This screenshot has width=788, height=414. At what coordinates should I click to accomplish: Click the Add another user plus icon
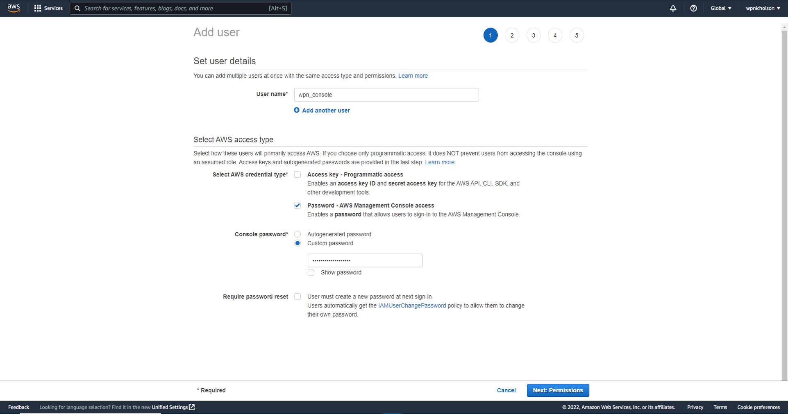[x=297, y=110]
